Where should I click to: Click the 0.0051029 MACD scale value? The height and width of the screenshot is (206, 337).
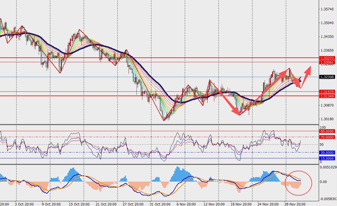pos(328,167)
